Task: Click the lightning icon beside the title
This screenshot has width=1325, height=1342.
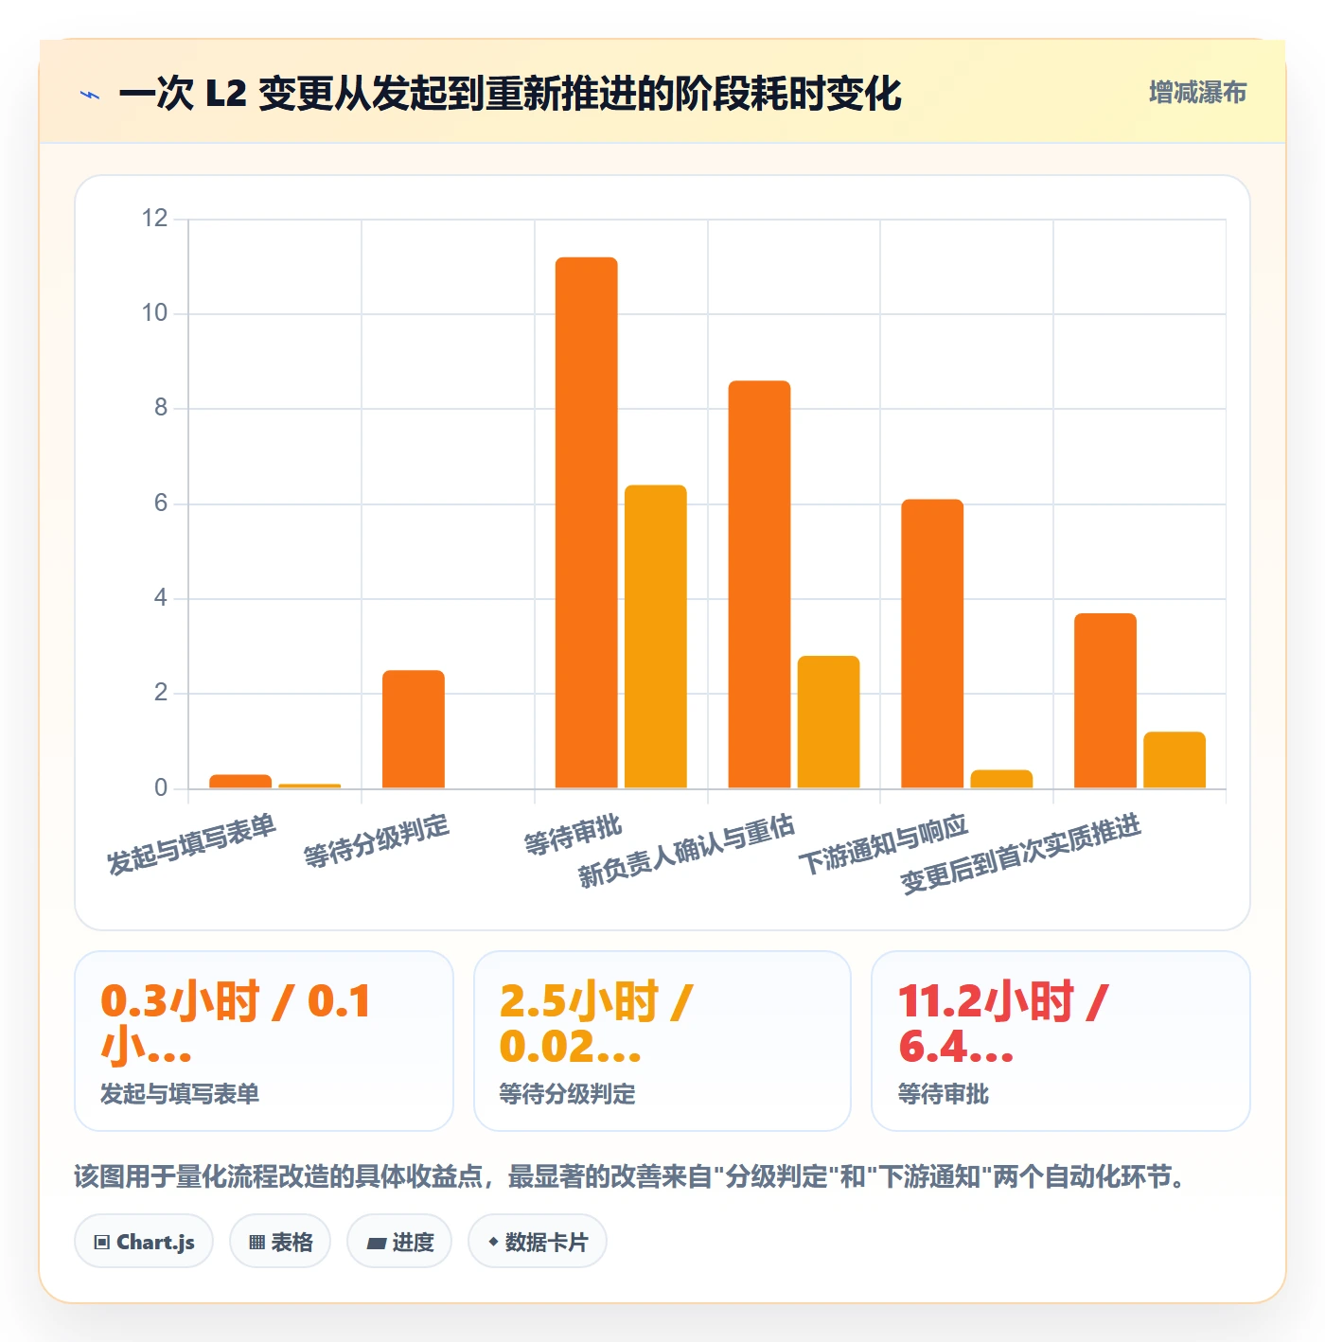Action: pyautogui.click(x=90, y=95)
